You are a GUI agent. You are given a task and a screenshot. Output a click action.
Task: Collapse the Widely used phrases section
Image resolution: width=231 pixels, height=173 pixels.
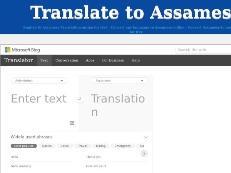(146, 137)
